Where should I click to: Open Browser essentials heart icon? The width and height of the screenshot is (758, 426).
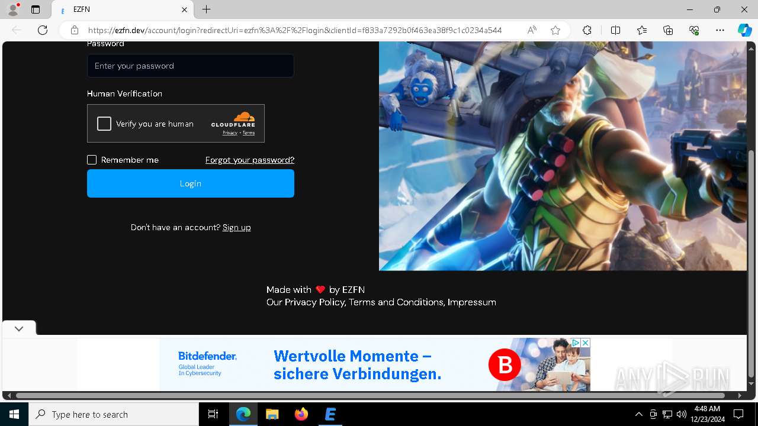click(x=694, y=30)
